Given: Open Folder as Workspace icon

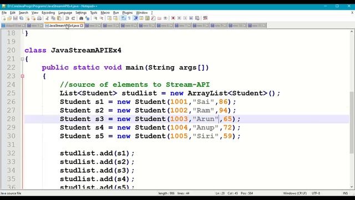Looking at the screenshot, I should (x=159, y=18).
